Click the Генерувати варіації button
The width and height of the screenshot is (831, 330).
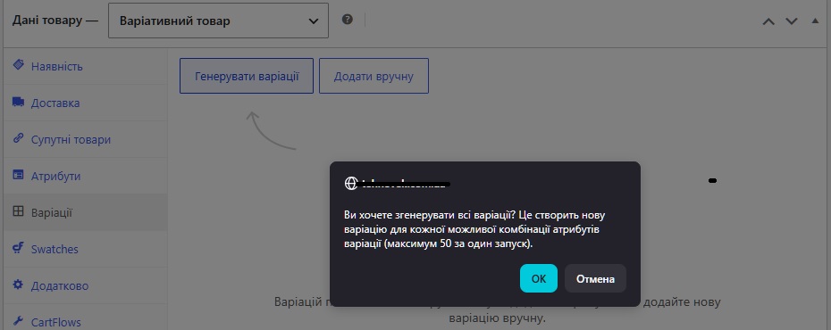pyautogui.click(x=247, y=76)
